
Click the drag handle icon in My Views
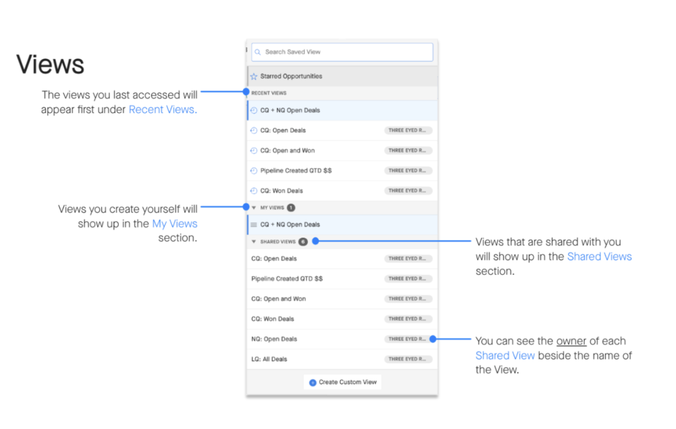253,225
